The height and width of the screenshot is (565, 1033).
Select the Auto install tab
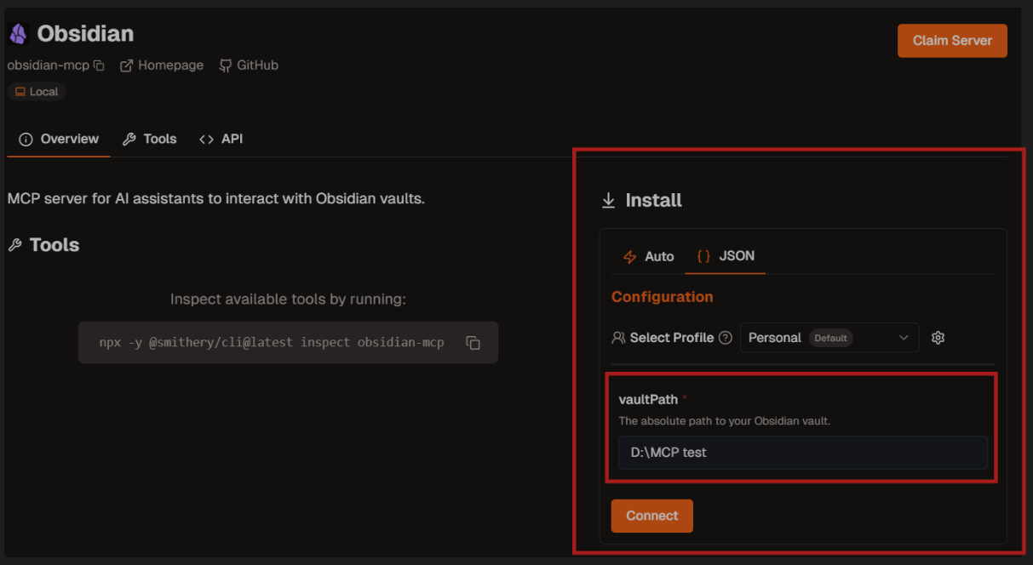click(648, 256)
